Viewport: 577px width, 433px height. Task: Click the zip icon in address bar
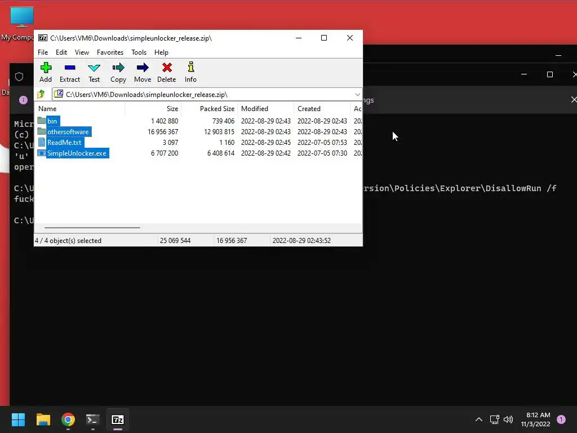(x=59, y=94)
